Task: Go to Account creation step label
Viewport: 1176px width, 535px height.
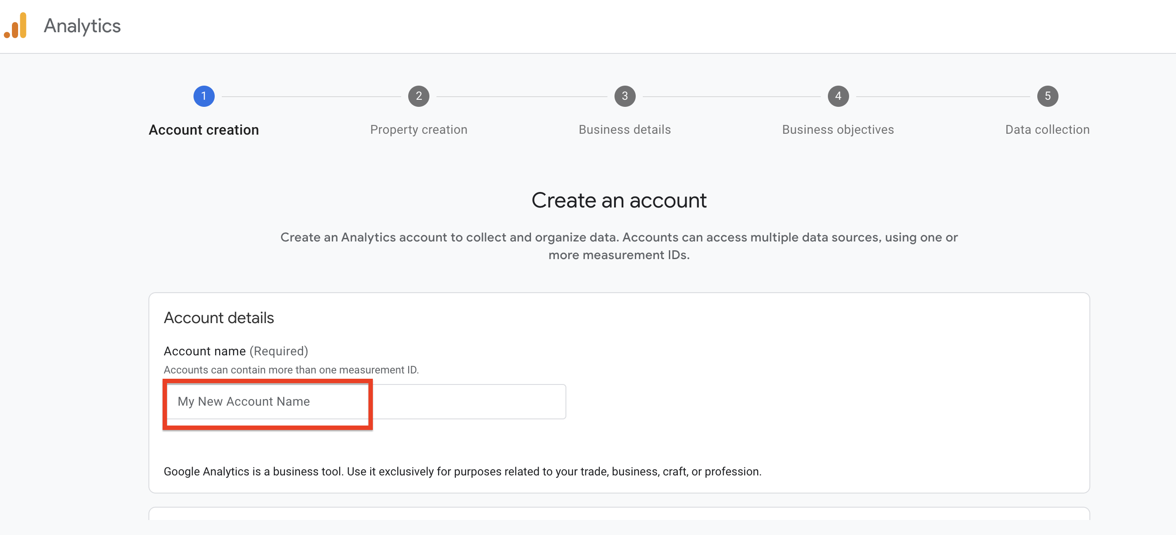Action: click(204, 130)
